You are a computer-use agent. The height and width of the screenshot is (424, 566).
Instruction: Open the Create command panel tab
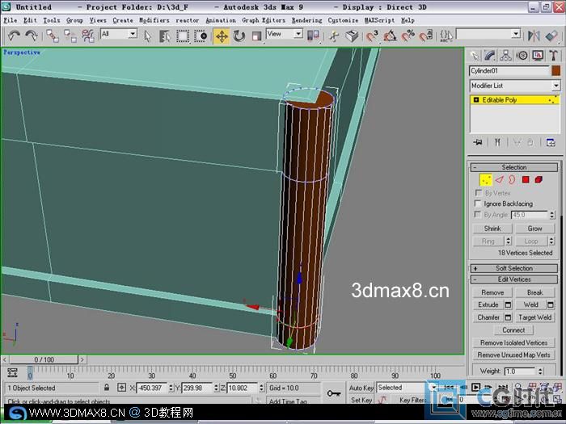point(475,56)
